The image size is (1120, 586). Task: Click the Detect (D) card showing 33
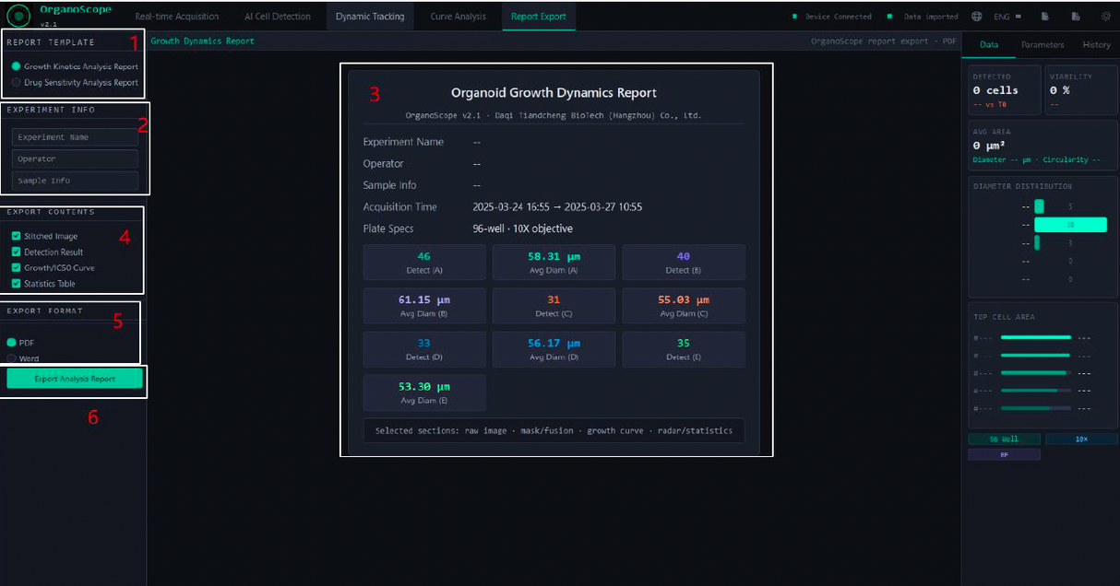pyautogui.click(x=424, y=348)
